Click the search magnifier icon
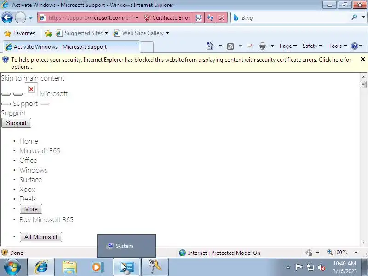Screen dimensions: 368x276 tap(354, 17)
